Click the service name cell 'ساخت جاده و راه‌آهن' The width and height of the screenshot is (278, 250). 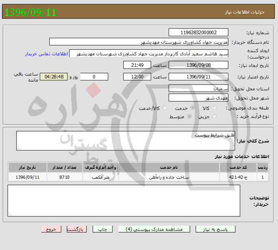(169, 177)
